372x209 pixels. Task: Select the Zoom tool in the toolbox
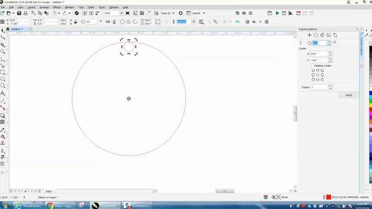coord(2,52)
